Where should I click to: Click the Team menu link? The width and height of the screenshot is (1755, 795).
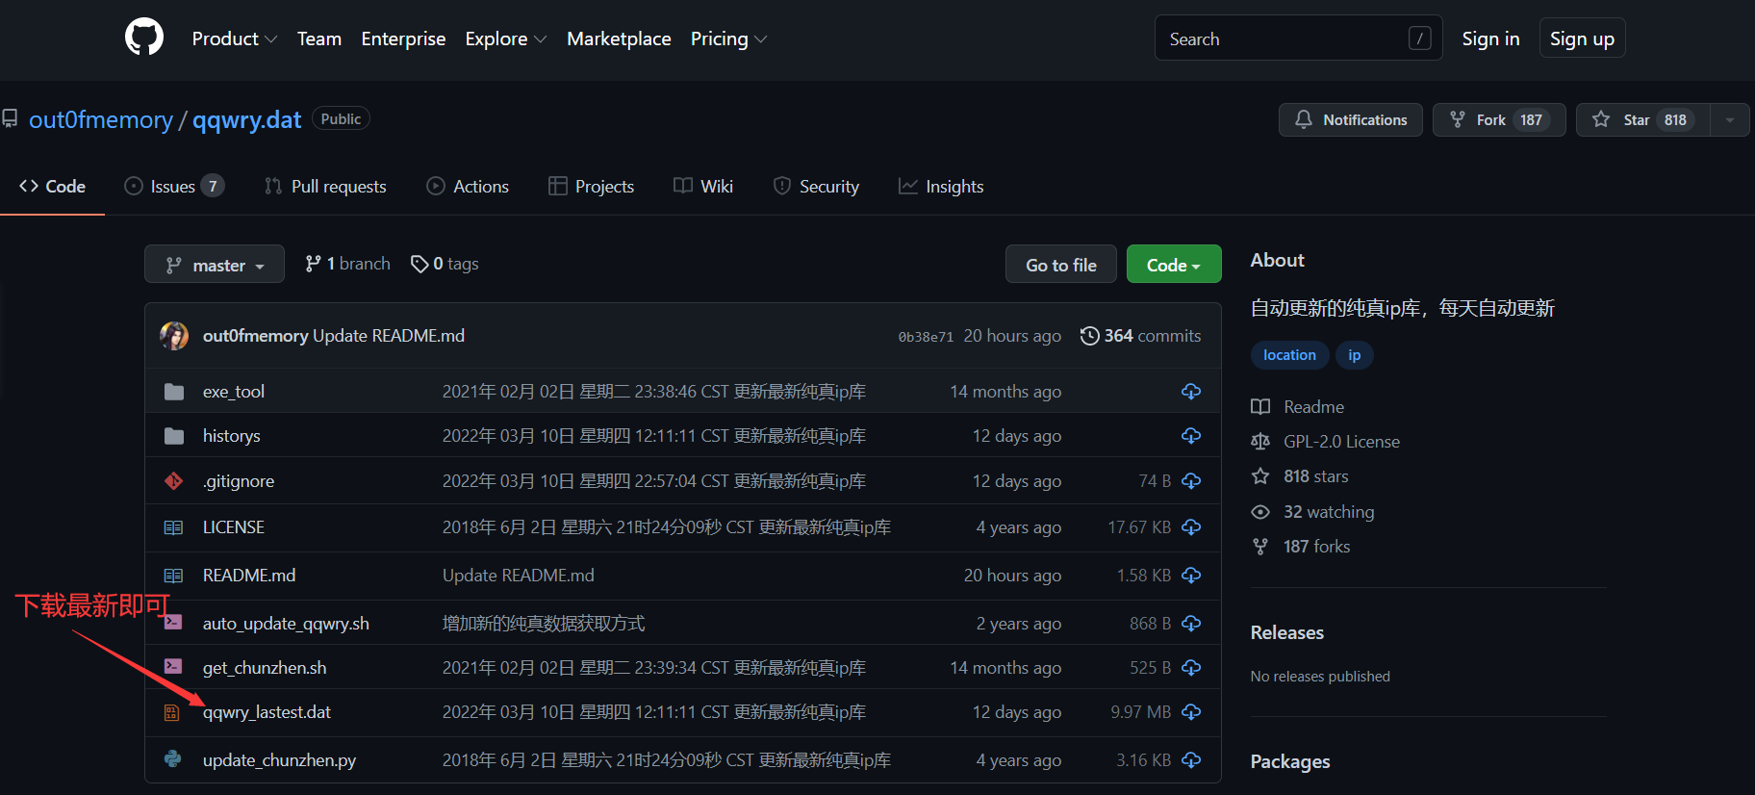coord(319,38)
